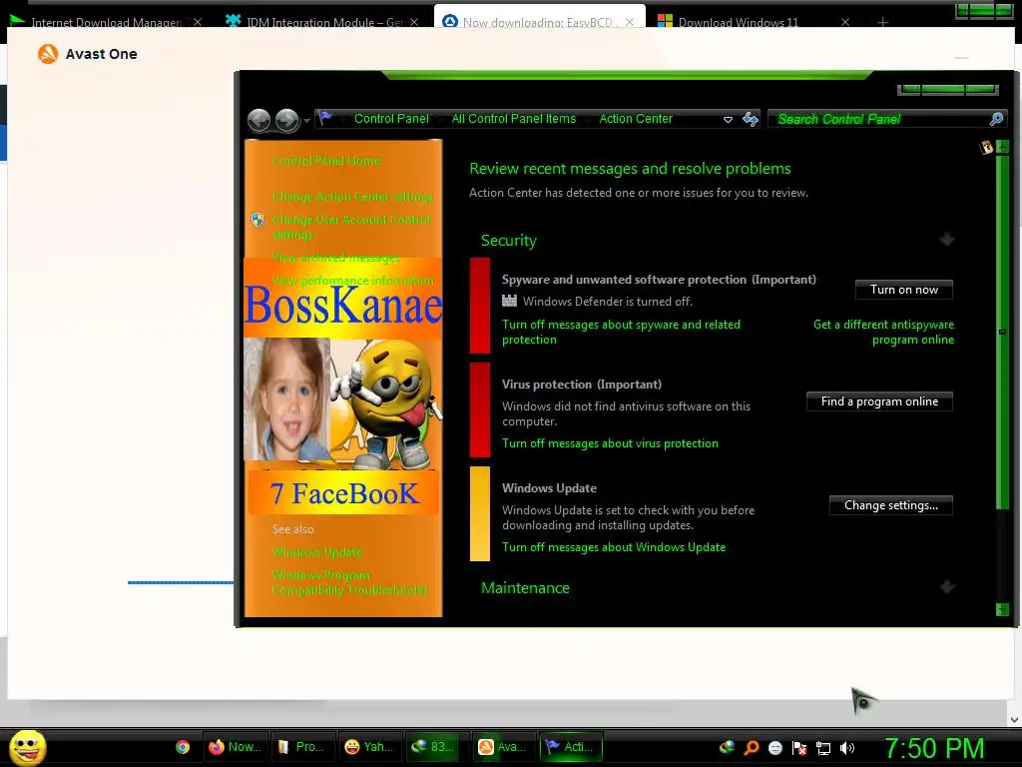Image resolution: width=1022 pixels, height=767 pixels.
Task: Switch to the IDM Integration Module tab
Action: click(322, 22)
